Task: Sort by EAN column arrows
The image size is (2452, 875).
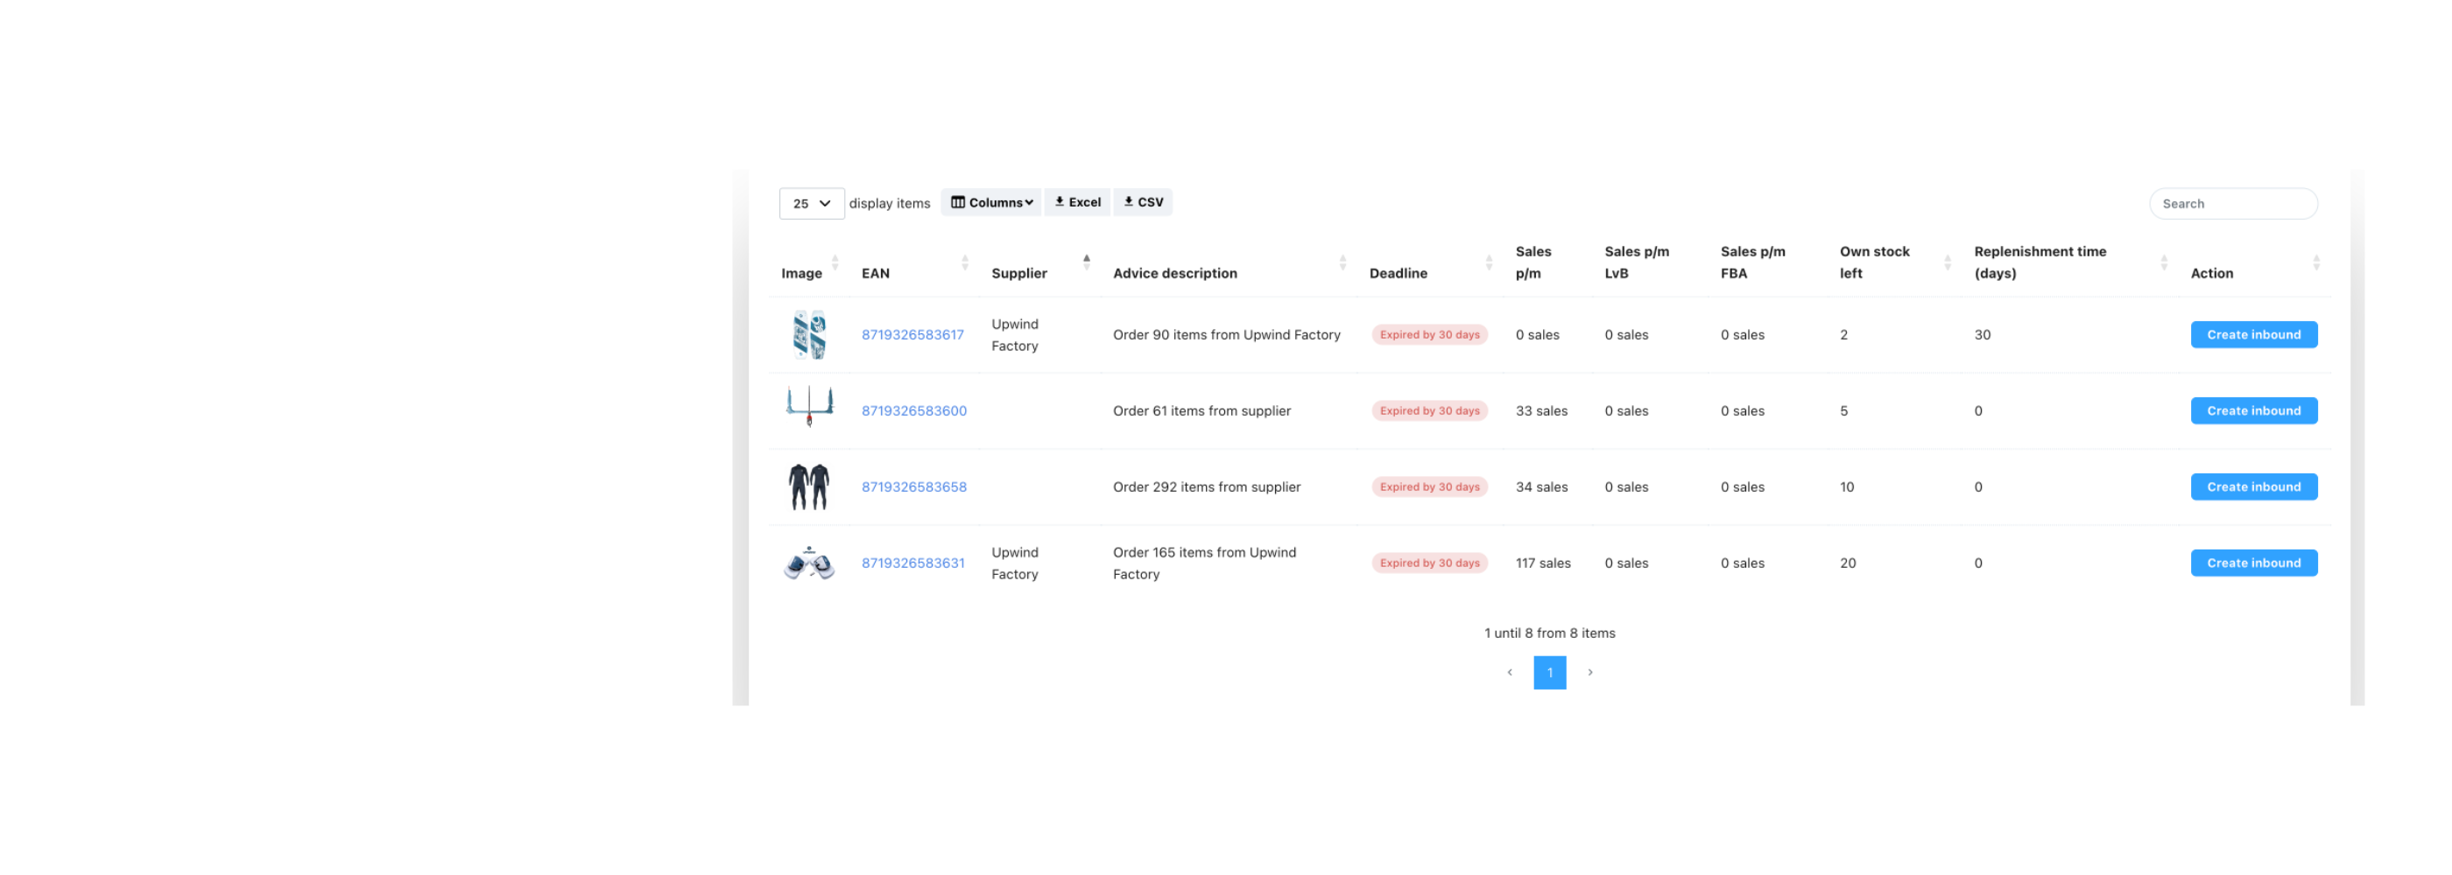Action: [x=964, y=262]
